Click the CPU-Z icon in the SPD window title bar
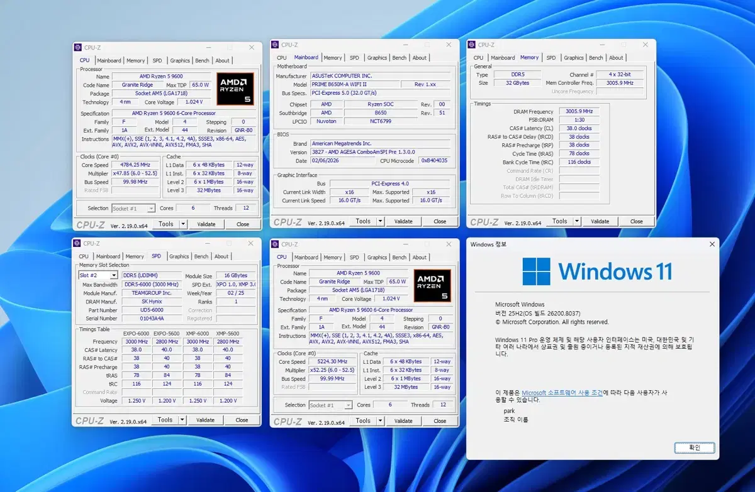 tap(77, 243)
